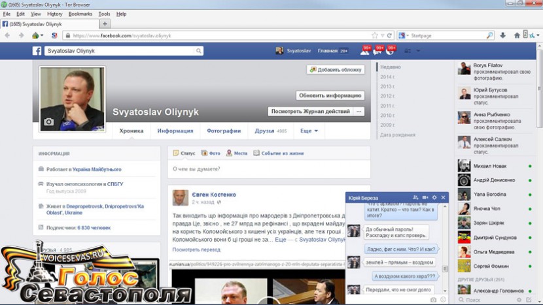Add friends to Юрій Береза chat
Image resolution: width=543 pixels, height=305 pixels.
pyautogui.click(x=415, y=197)
